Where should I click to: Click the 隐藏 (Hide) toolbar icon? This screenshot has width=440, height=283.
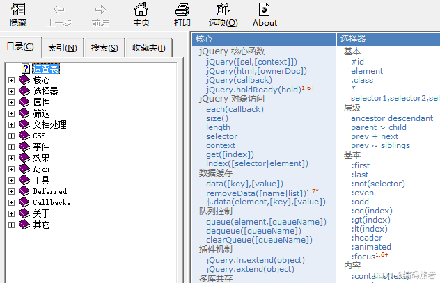point(18,10)
